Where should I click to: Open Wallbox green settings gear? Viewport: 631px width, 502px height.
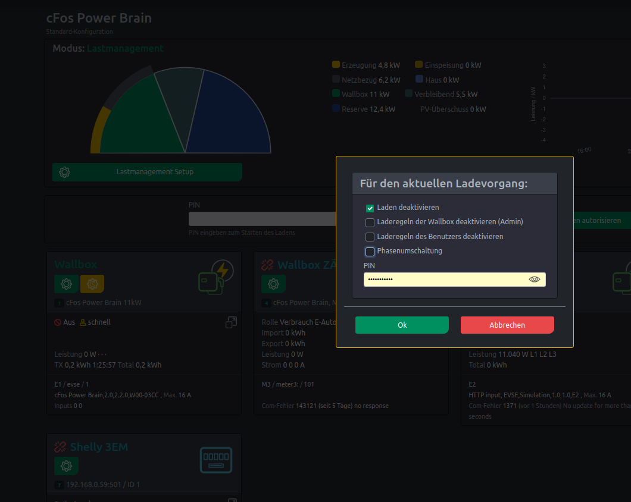tap(67, 284)
